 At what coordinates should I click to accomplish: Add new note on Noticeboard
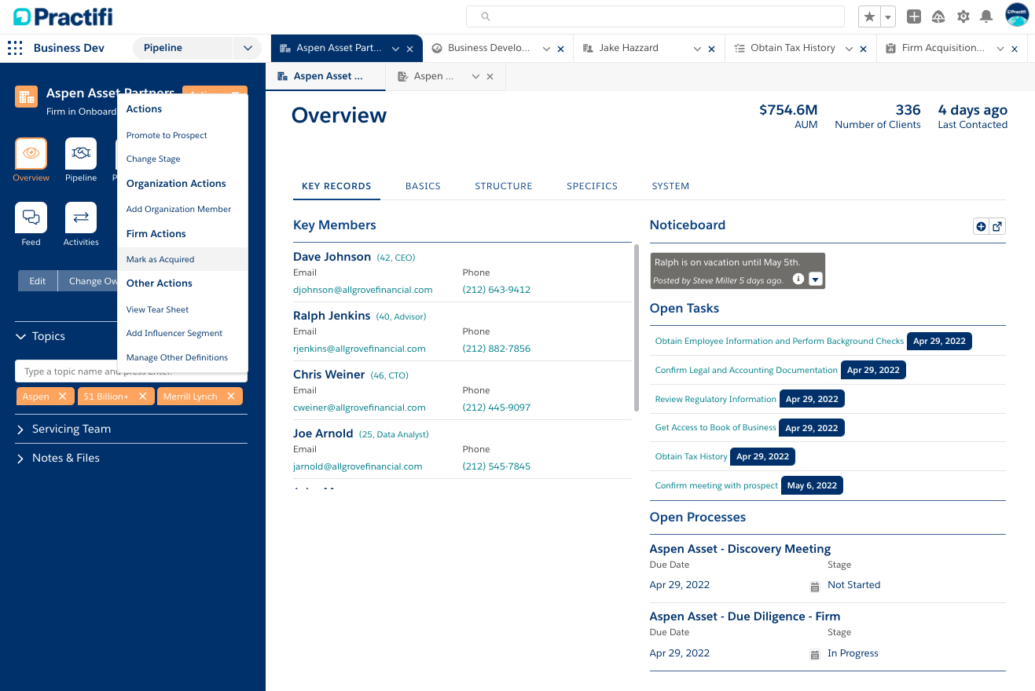pos(981,226)
